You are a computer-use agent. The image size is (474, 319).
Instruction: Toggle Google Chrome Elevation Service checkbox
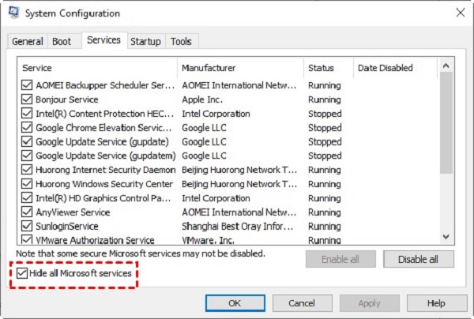27,127
